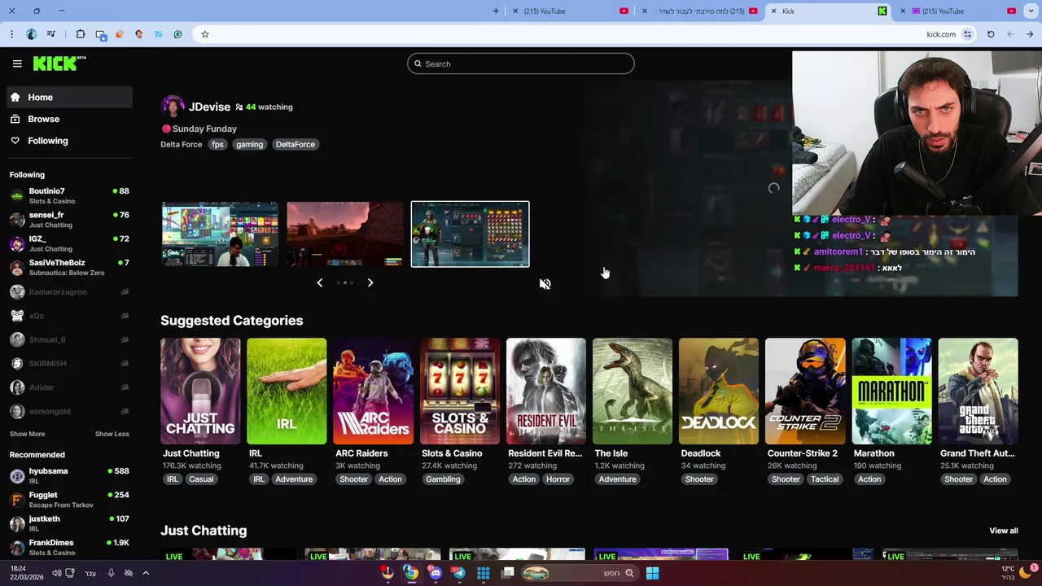This screenshot has width=1042, height=586.
Task: Open a new browser tab
Action: click(496, 11)
